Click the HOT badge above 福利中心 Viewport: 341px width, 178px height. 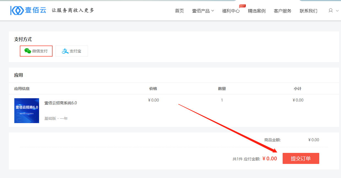242,6
